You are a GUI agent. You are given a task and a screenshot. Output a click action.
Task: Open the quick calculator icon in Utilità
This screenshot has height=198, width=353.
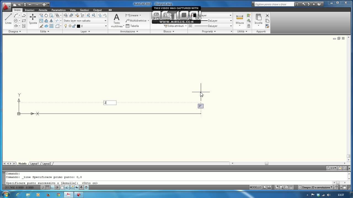[249, 26]
